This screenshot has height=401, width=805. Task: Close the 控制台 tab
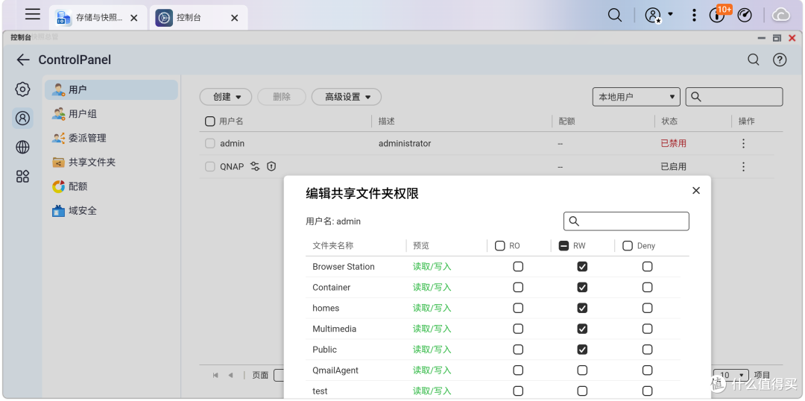click(x=235, y=18)
